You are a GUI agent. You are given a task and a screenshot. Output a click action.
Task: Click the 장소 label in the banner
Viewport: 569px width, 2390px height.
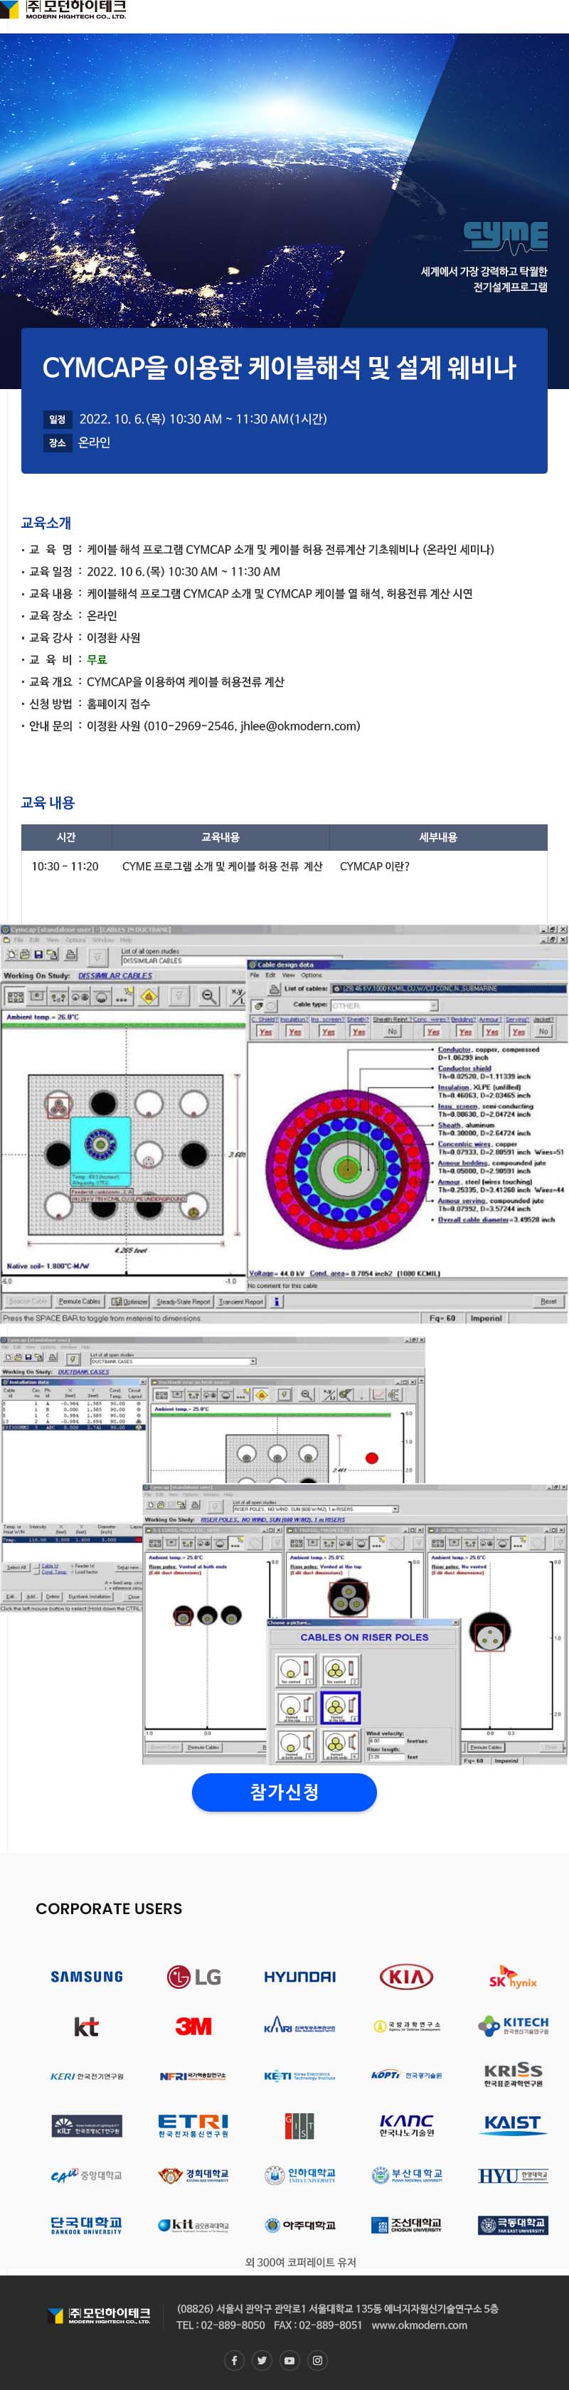tap(58, 443)
